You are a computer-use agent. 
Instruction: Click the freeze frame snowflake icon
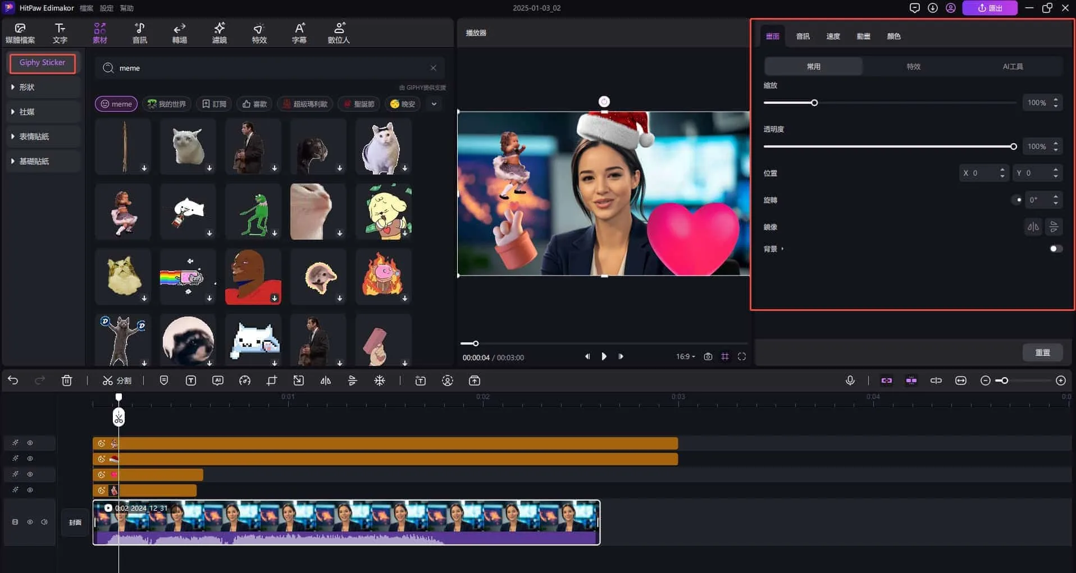tap(380, 381)
